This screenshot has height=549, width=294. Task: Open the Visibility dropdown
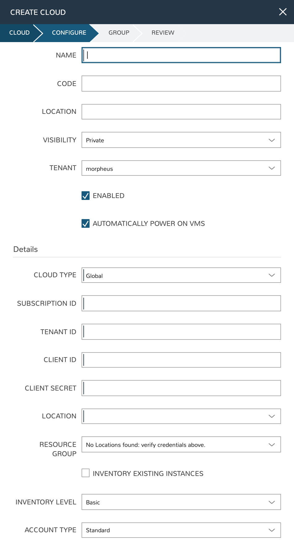181,140
